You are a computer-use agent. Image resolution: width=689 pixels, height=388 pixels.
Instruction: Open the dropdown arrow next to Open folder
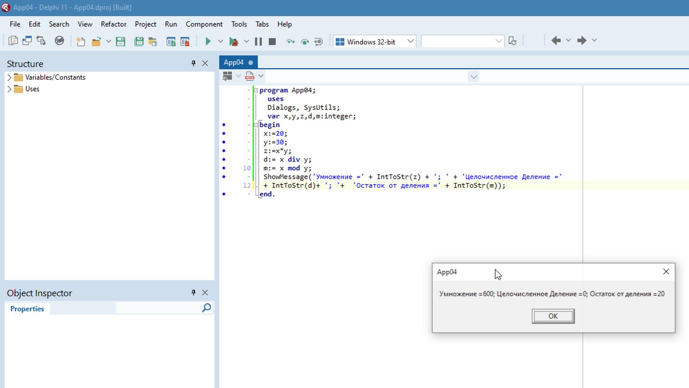click(x=108, y=41)
